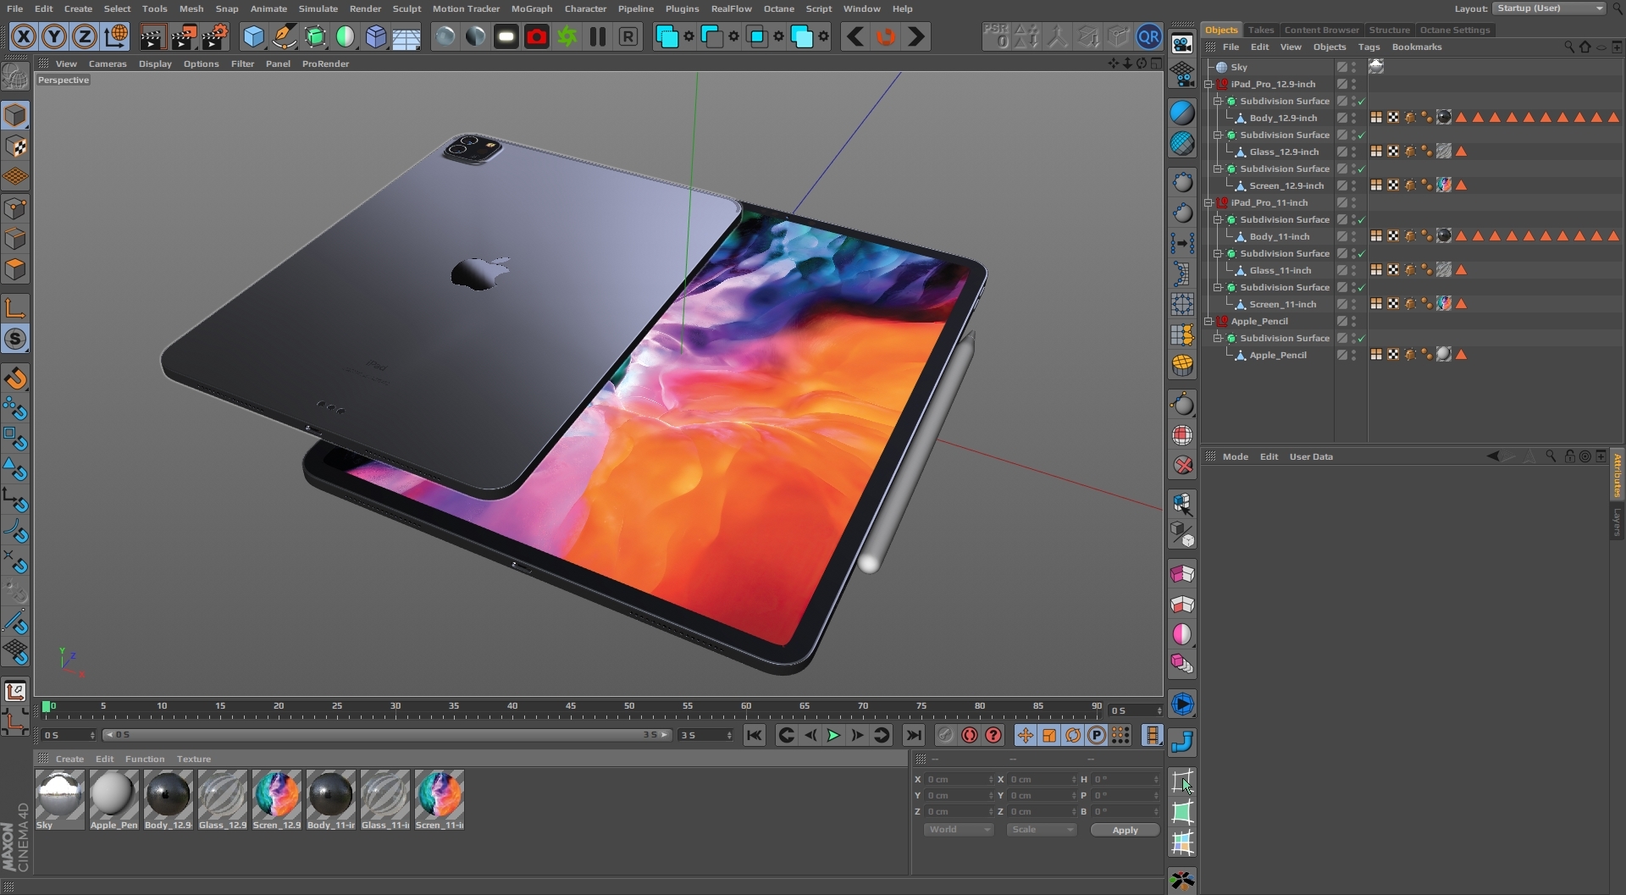Click the X position input field
This screenshot has height=895, width=1626.
click(x=955, y=779)
